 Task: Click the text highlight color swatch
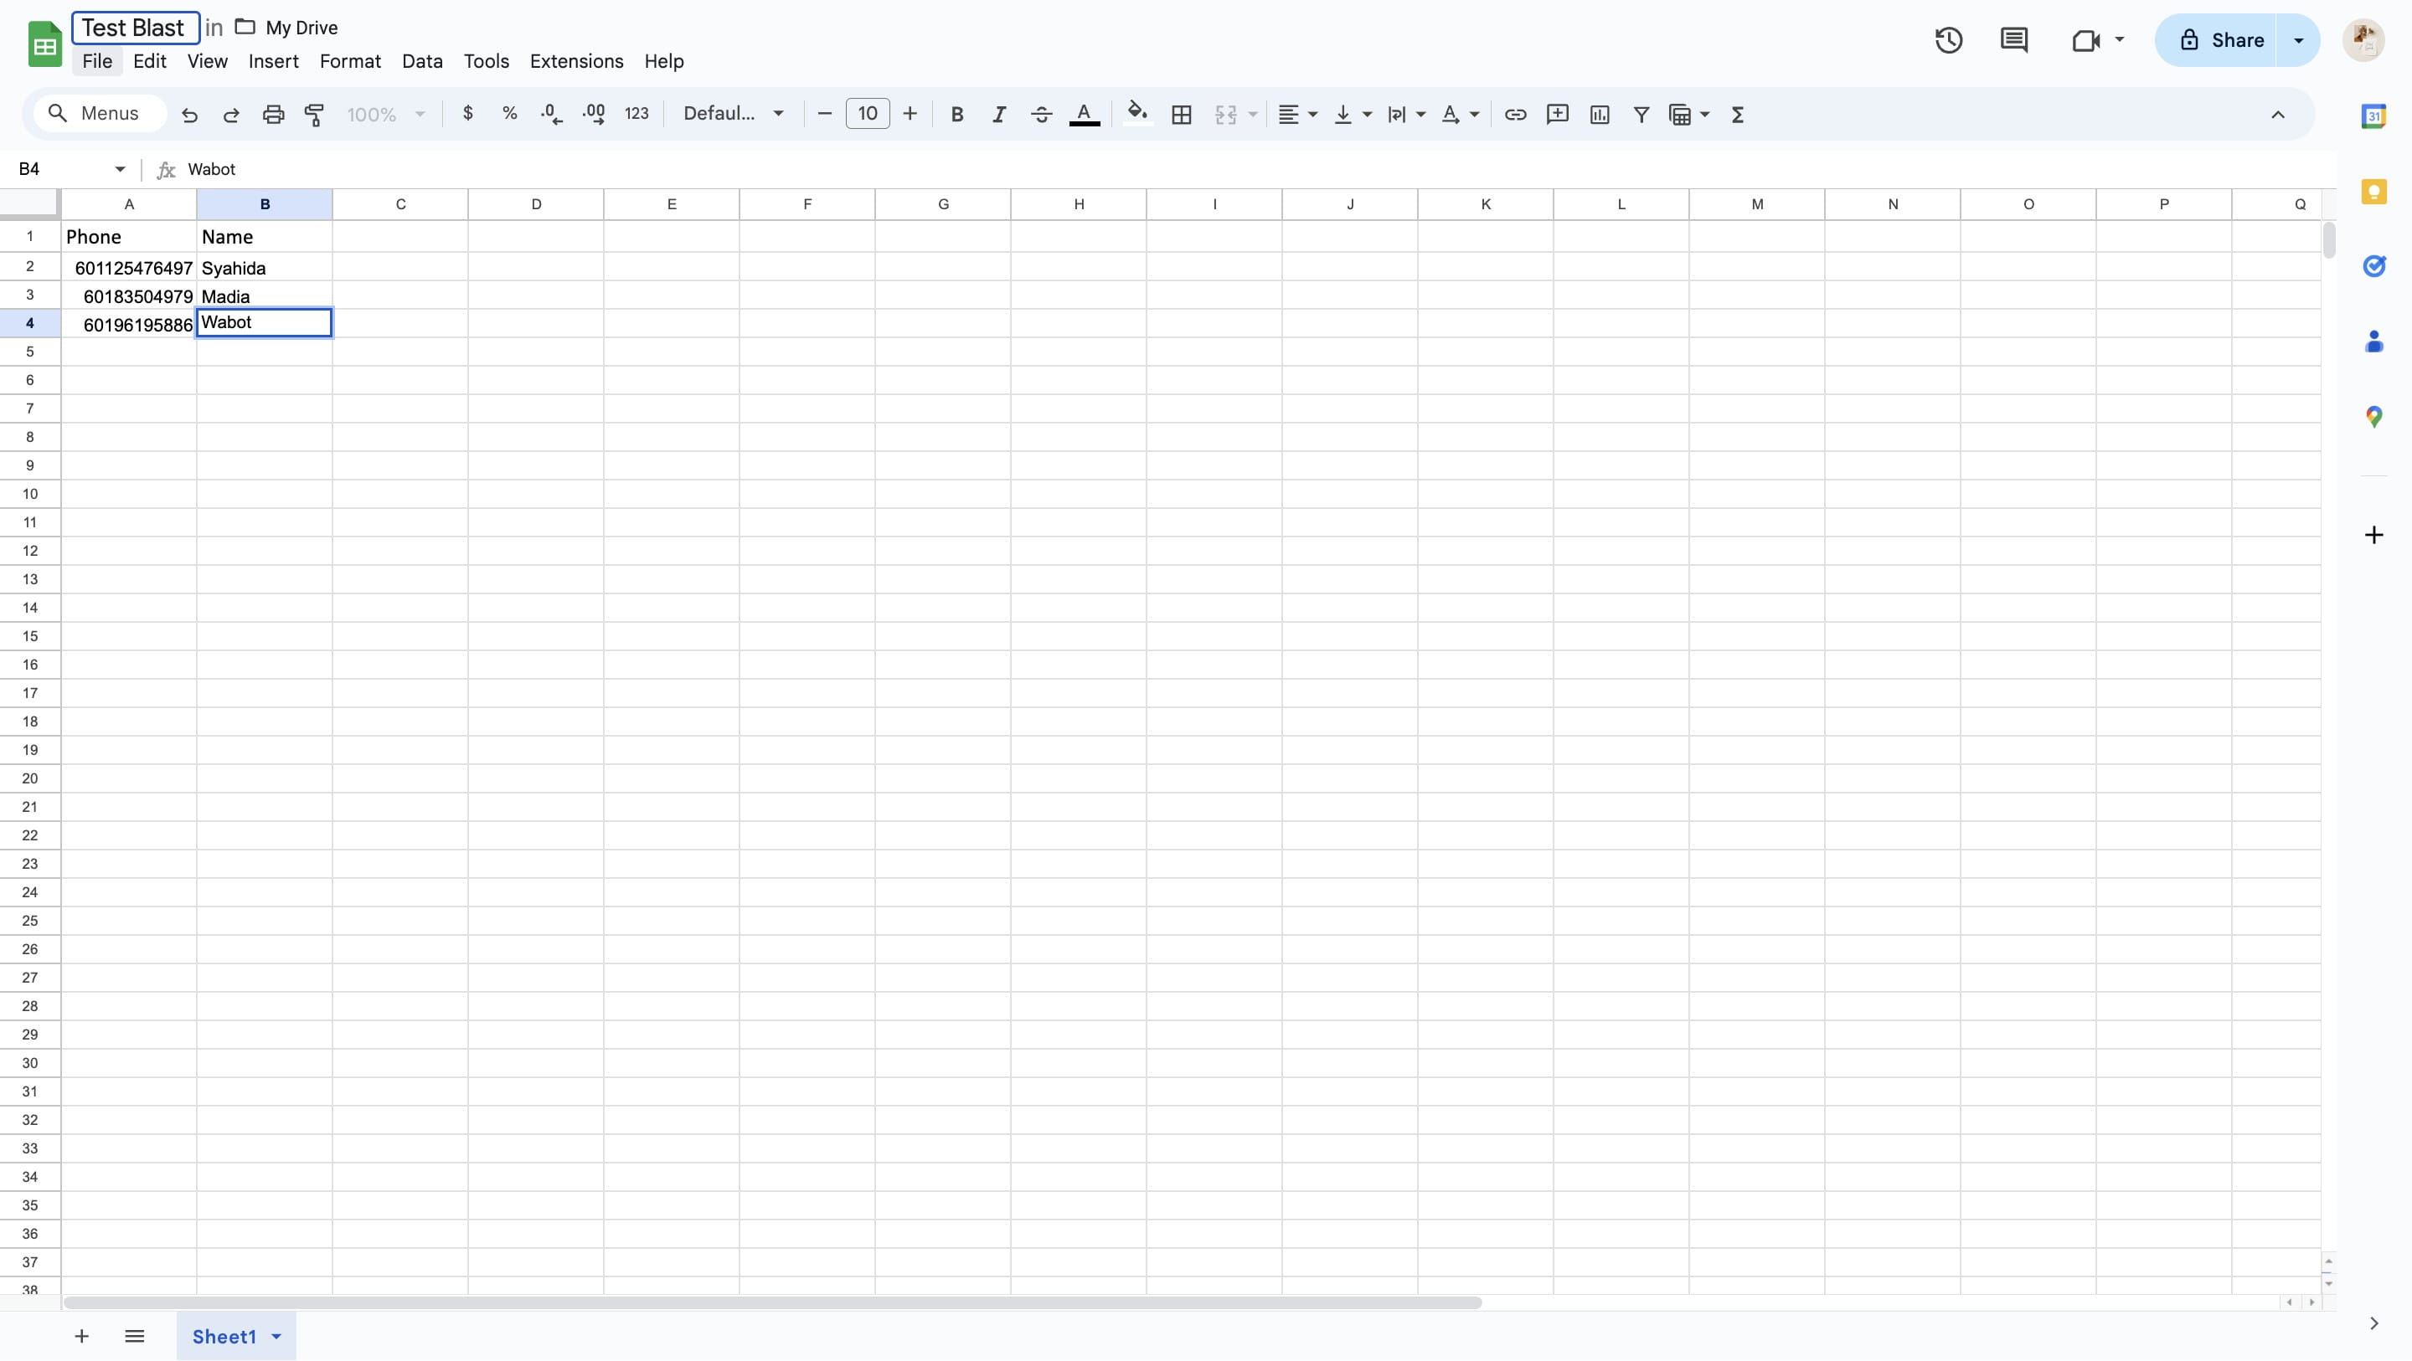tap(1136, 124)
